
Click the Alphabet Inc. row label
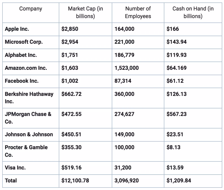click(21, 55)
